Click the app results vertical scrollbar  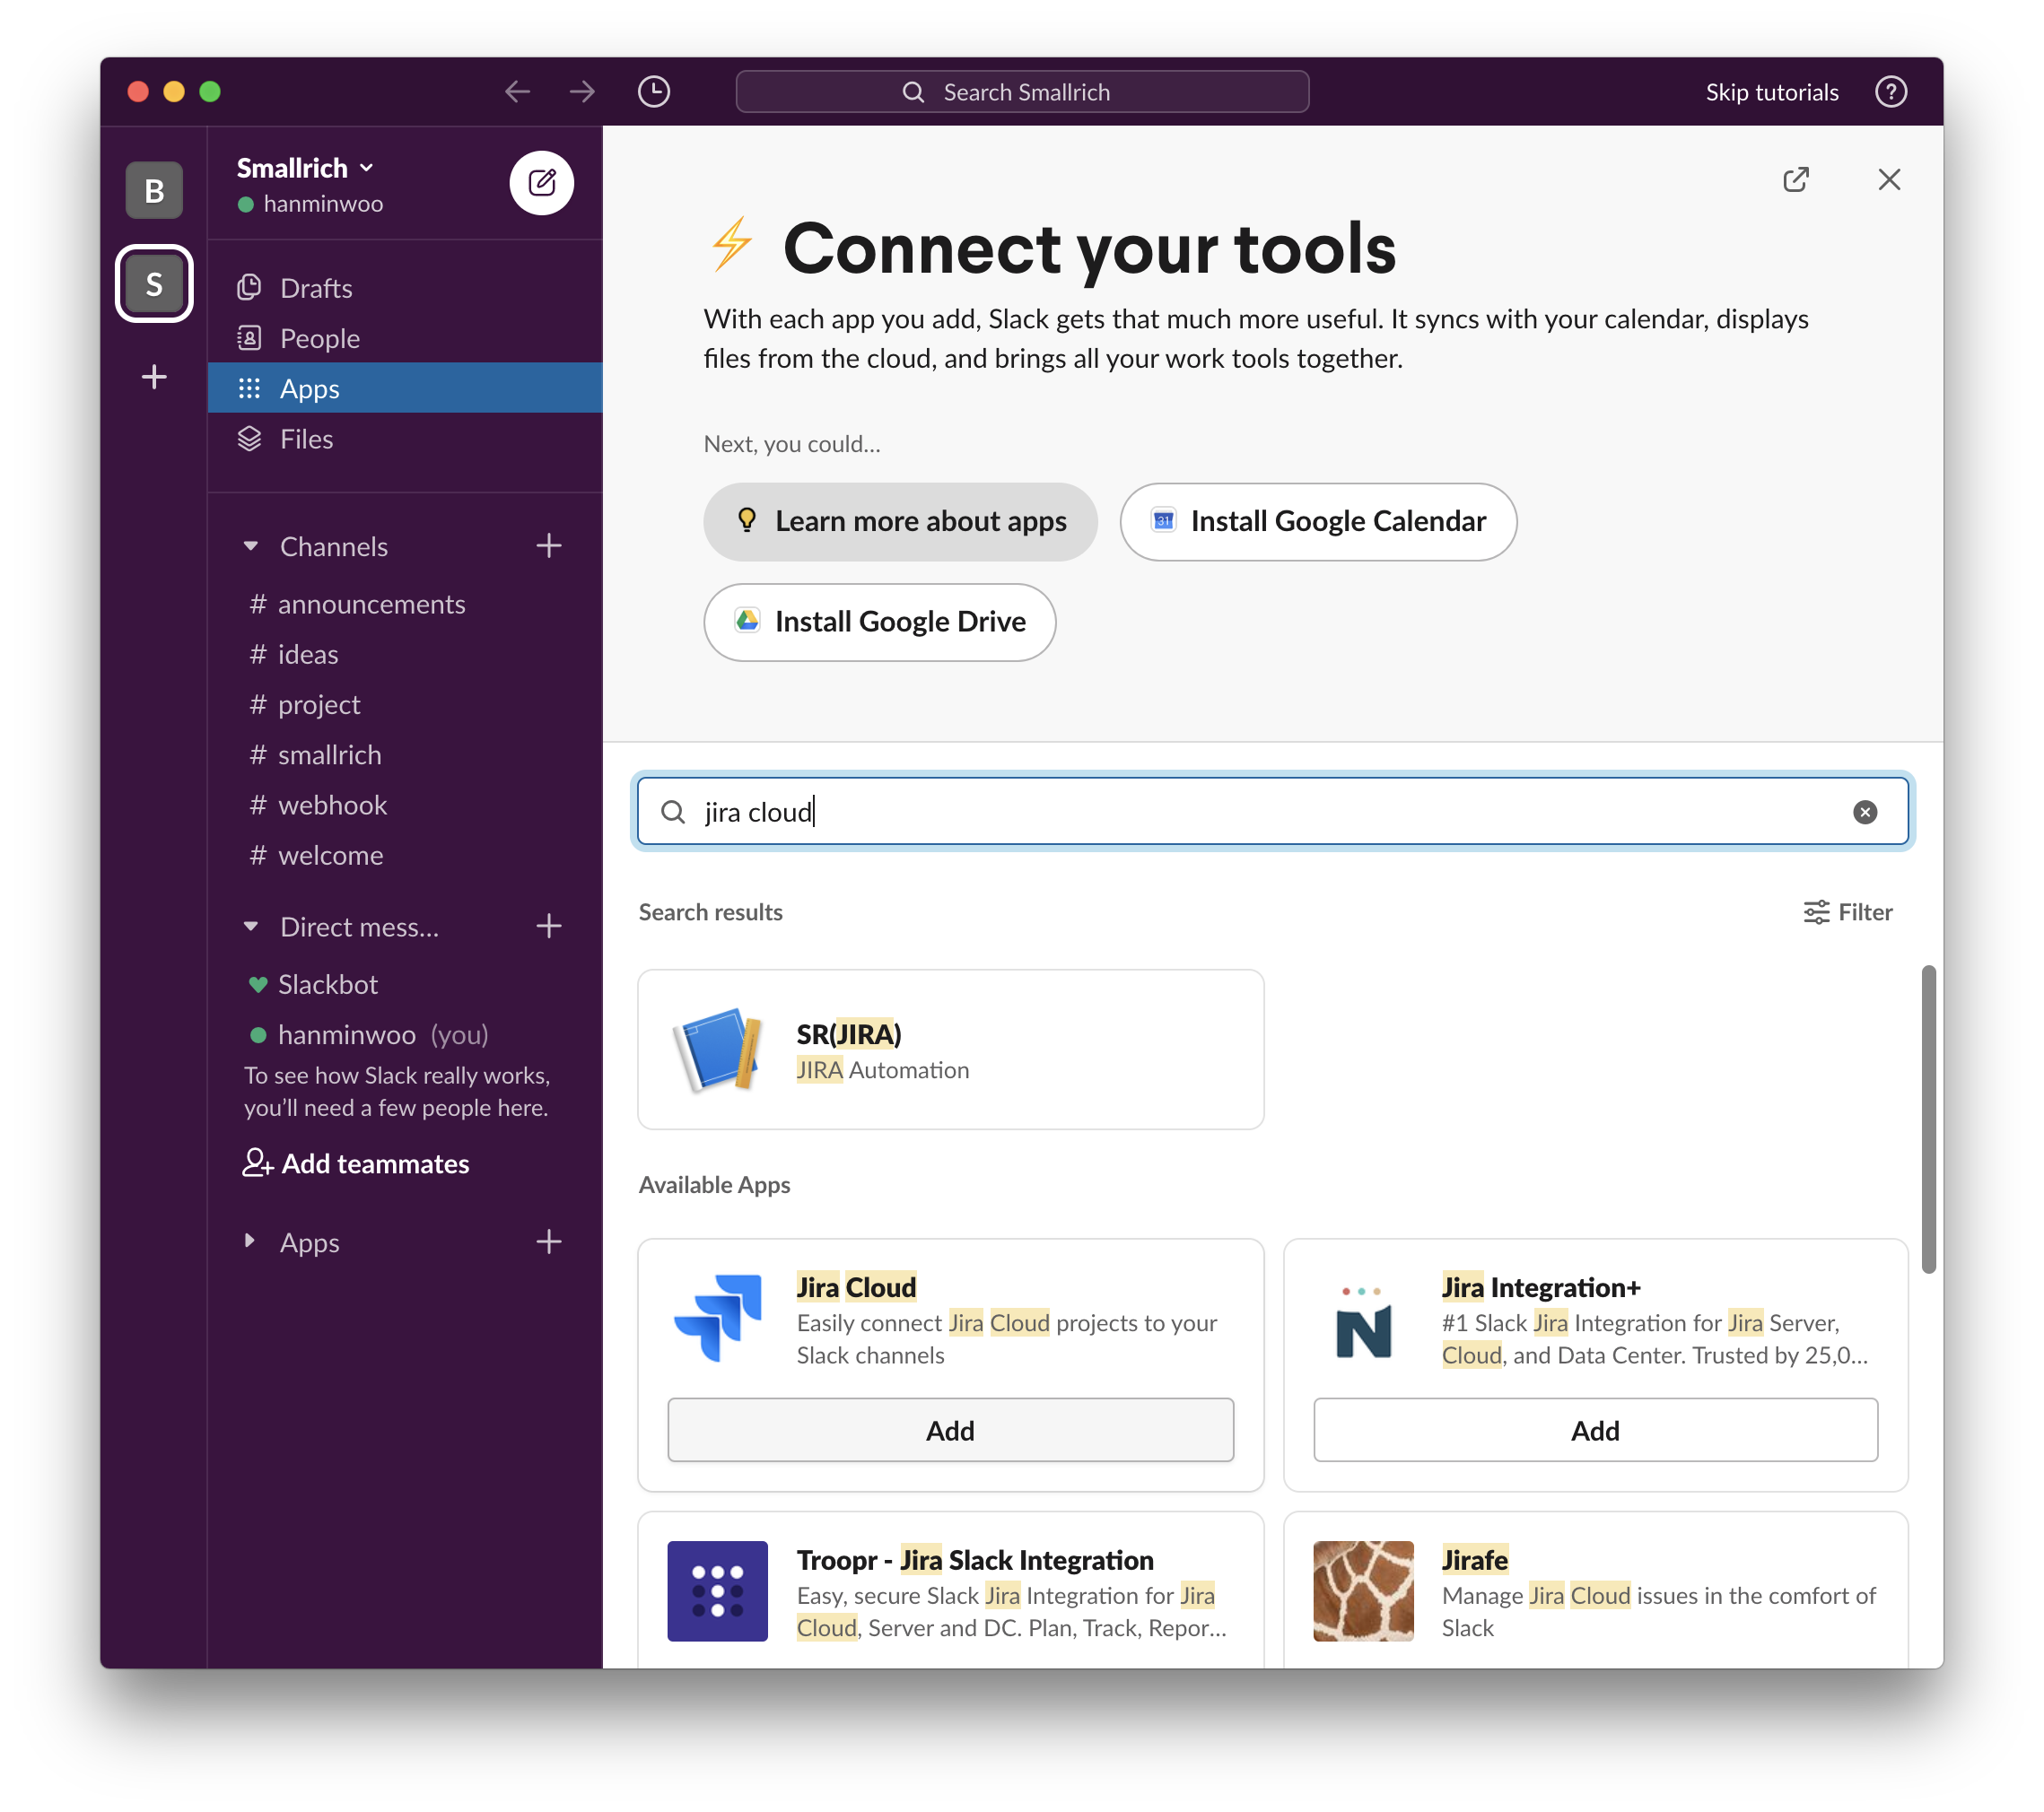point(1928,1119)
